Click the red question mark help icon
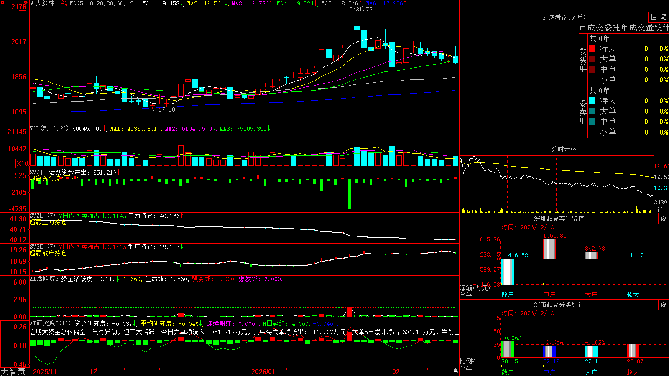Screen dimensions: 669x376 tap(26, 4)
